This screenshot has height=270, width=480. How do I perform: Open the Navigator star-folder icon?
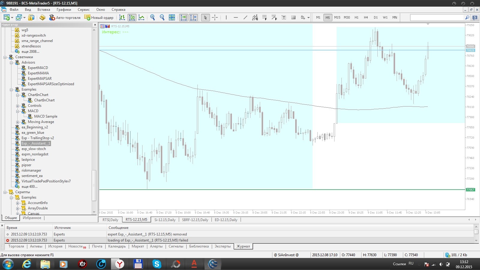pyautogui.click(x=42, y=17)
